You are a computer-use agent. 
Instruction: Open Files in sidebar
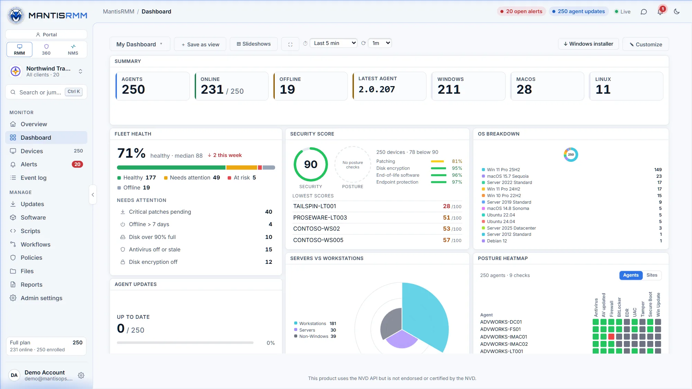(x=46, y=271)
